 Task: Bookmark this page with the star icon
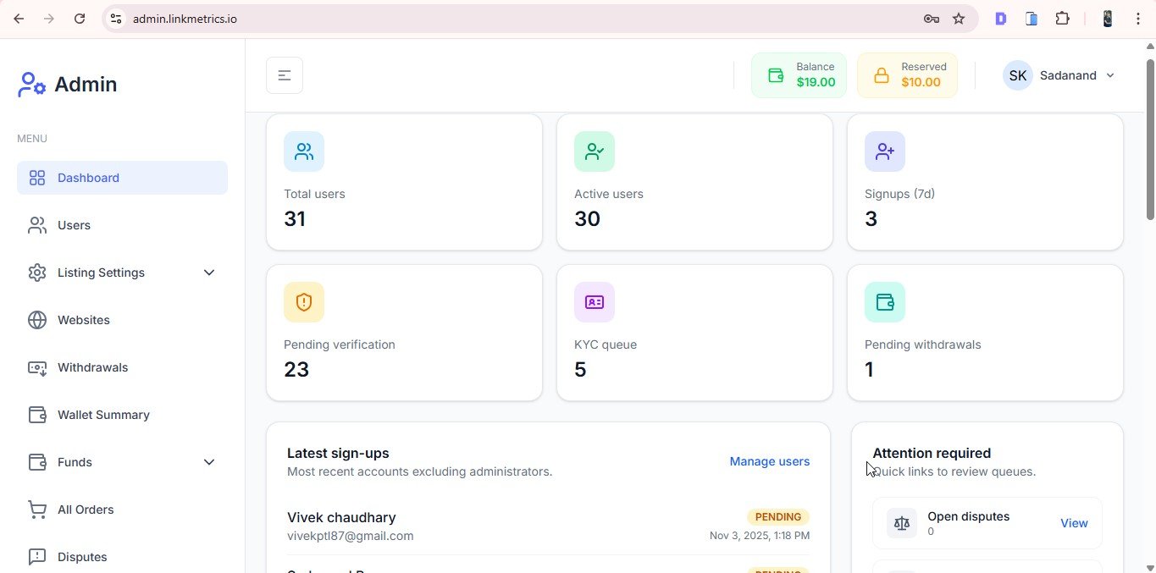point(959,19)
